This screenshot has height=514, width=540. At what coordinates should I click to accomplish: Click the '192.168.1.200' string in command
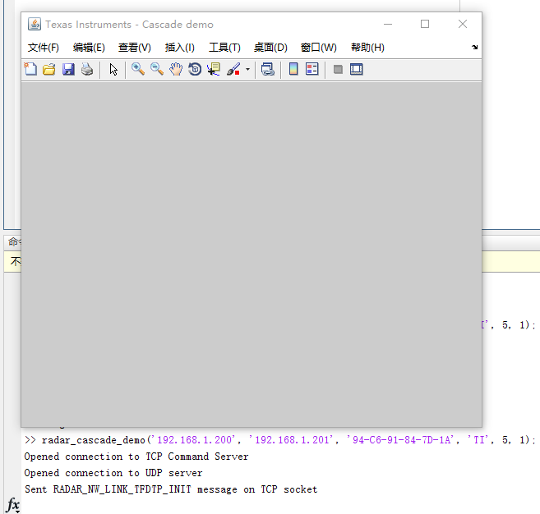(x=195, y=440)
